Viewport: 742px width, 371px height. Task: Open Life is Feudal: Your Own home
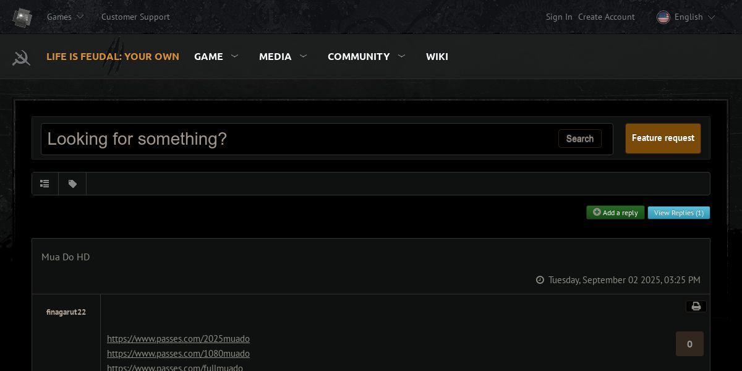(x=113, y=56)
